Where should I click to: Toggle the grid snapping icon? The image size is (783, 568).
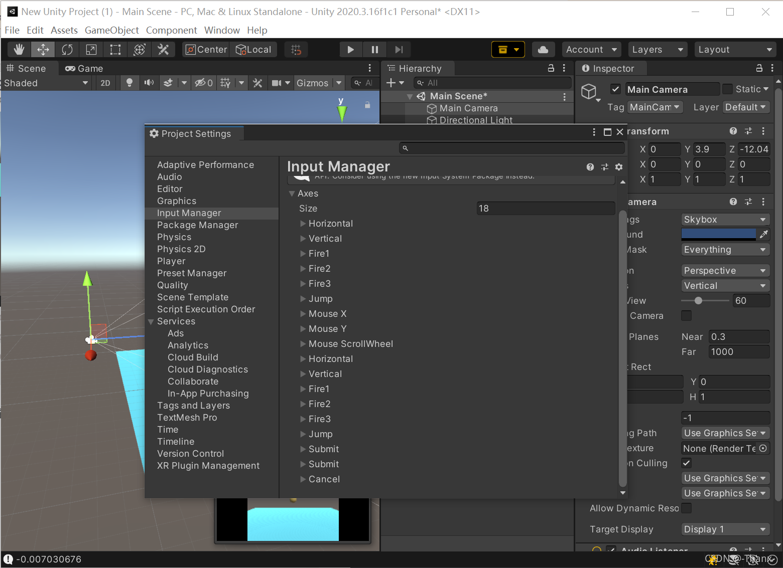pos(296,50)
